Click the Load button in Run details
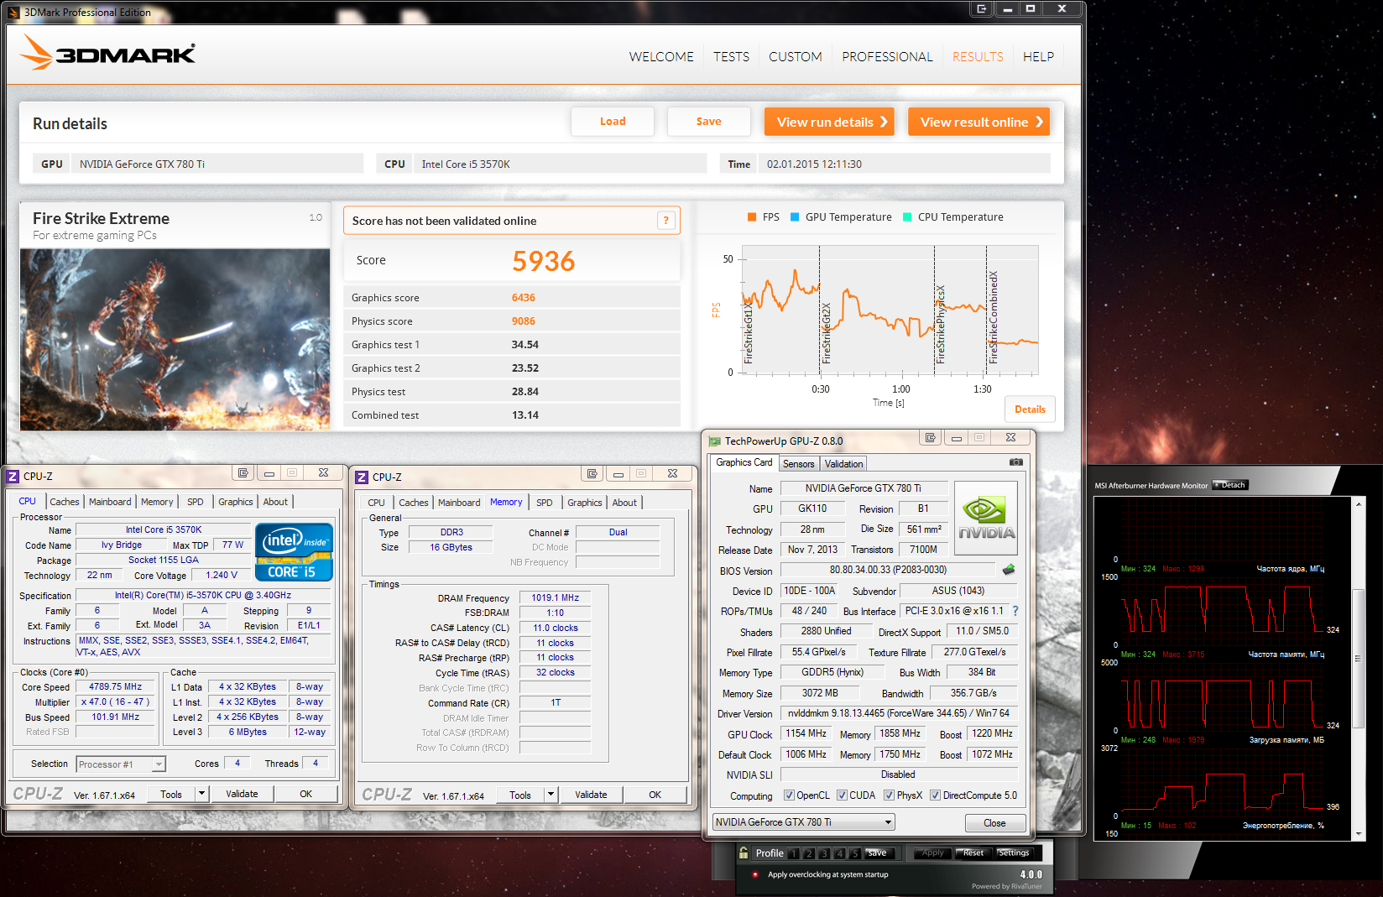 [613, 122]
